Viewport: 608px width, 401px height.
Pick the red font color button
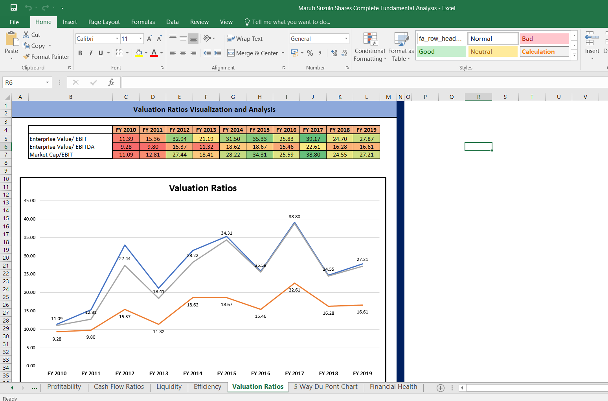click(154, 53)
